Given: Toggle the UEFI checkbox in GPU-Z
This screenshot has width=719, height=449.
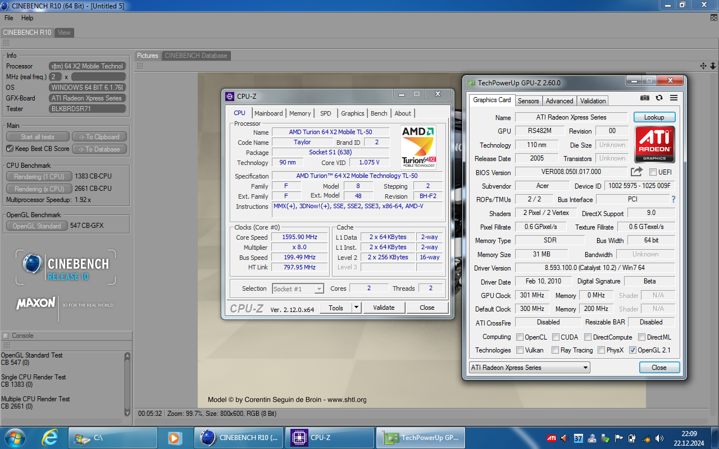Looking at the screenshot, I should [653, 172].
